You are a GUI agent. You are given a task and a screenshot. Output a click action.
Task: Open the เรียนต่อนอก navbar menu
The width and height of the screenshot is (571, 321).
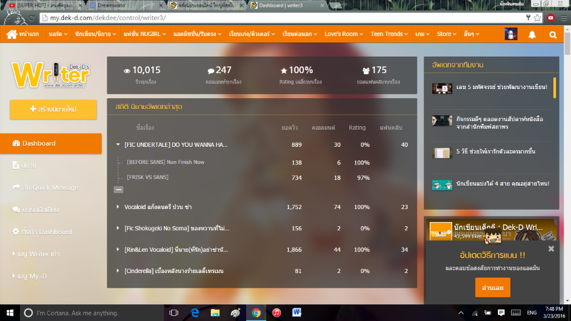(x=300, y=34)
